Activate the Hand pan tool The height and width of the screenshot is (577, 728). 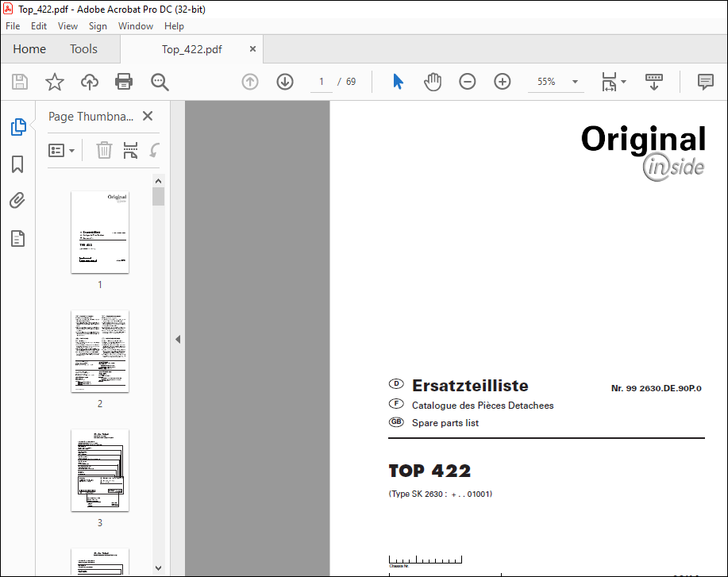coord(432,82)
